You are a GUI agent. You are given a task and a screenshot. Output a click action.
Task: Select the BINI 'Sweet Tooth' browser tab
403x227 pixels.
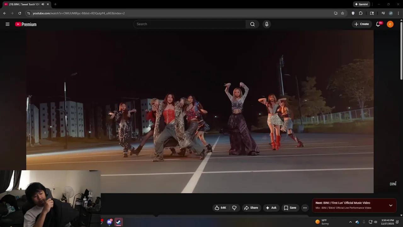[25, 4]
